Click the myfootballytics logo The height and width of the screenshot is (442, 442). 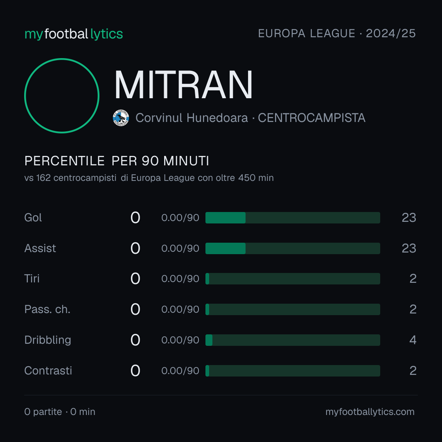point(74,34)
